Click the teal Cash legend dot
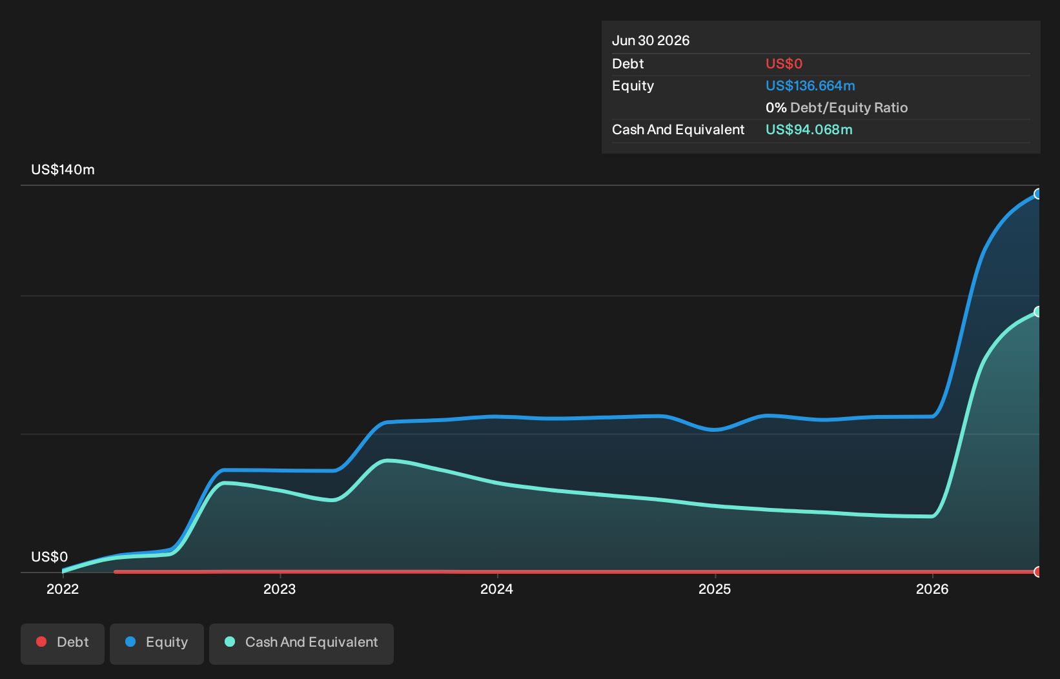The image size is (1060, 679). tap(230, 642)
